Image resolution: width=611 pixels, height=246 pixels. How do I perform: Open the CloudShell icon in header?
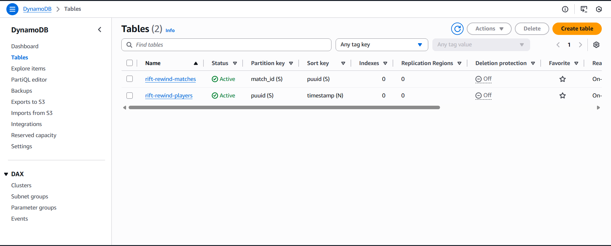pos(584,9)
